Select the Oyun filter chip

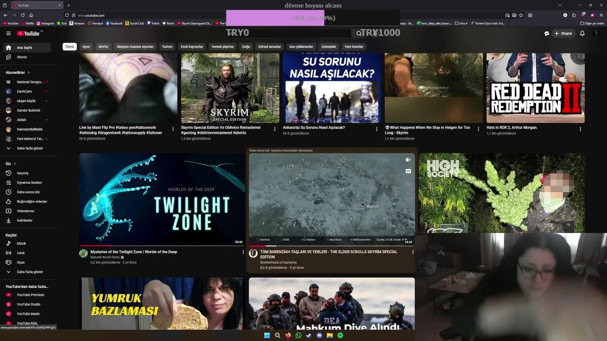pyautogui.click(x=86, y=47)
